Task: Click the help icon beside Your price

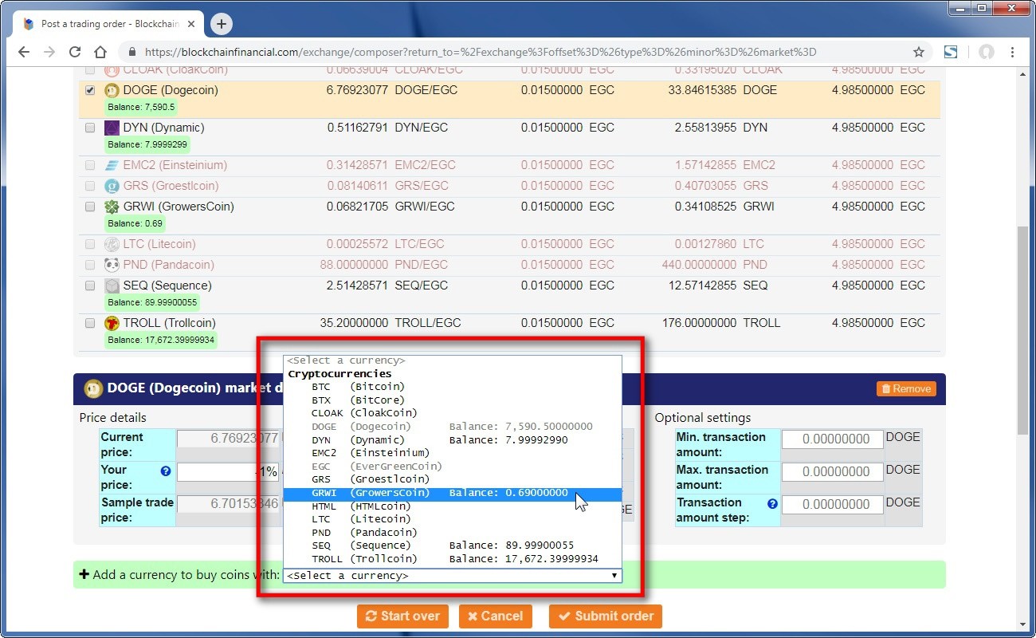Action: coord(166,471)
